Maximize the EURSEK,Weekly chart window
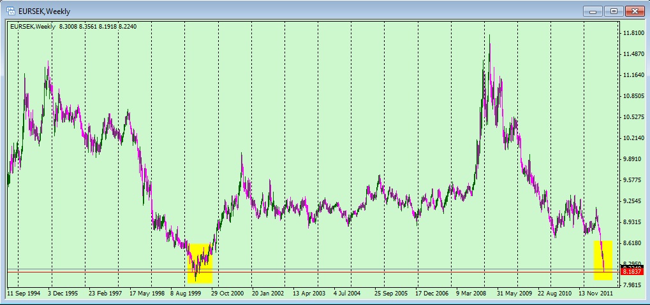 click(614, 11)
